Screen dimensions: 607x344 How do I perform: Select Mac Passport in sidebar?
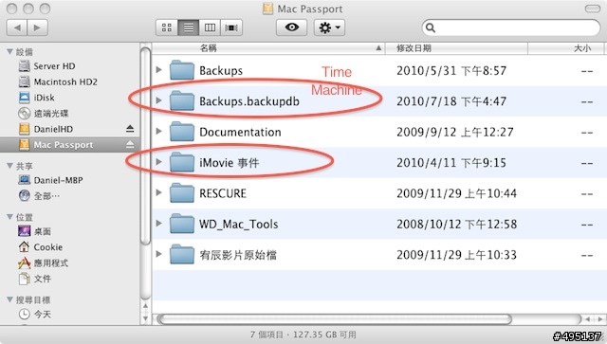coord(69,145)
